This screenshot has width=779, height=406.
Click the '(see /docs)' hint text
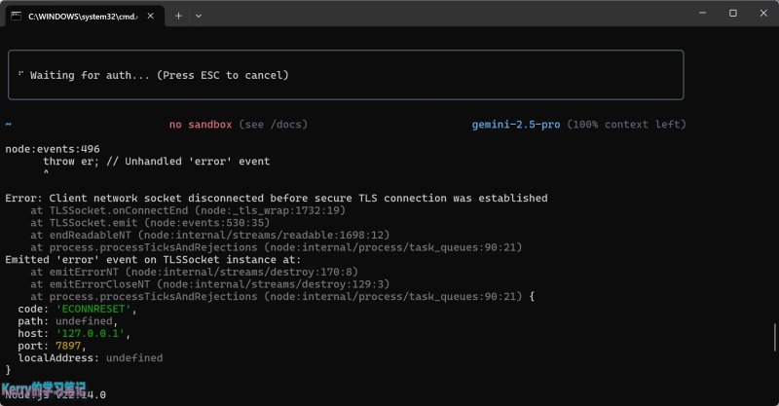[274, 125]
